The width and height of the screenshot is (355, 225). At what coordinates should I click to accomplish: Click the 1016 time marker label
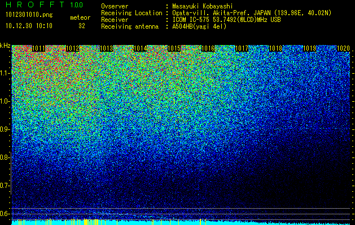[208, 48]
